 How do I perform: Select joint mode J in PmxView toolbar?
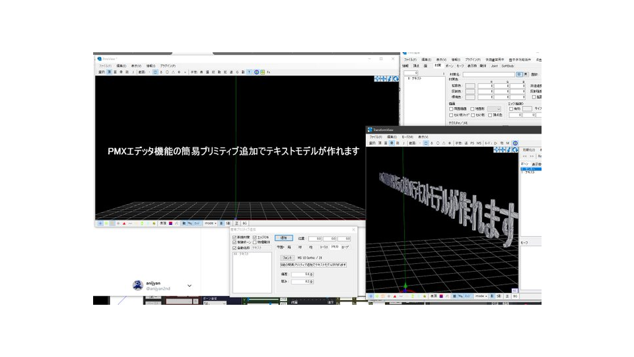tap(133, 72)
